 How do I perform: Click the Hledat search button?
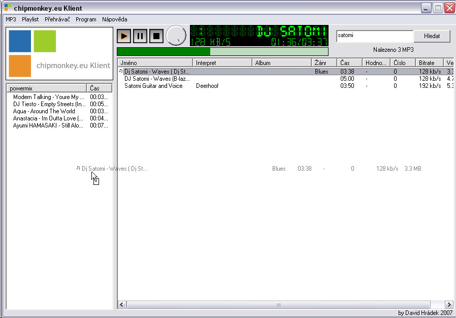click(432, 36)
